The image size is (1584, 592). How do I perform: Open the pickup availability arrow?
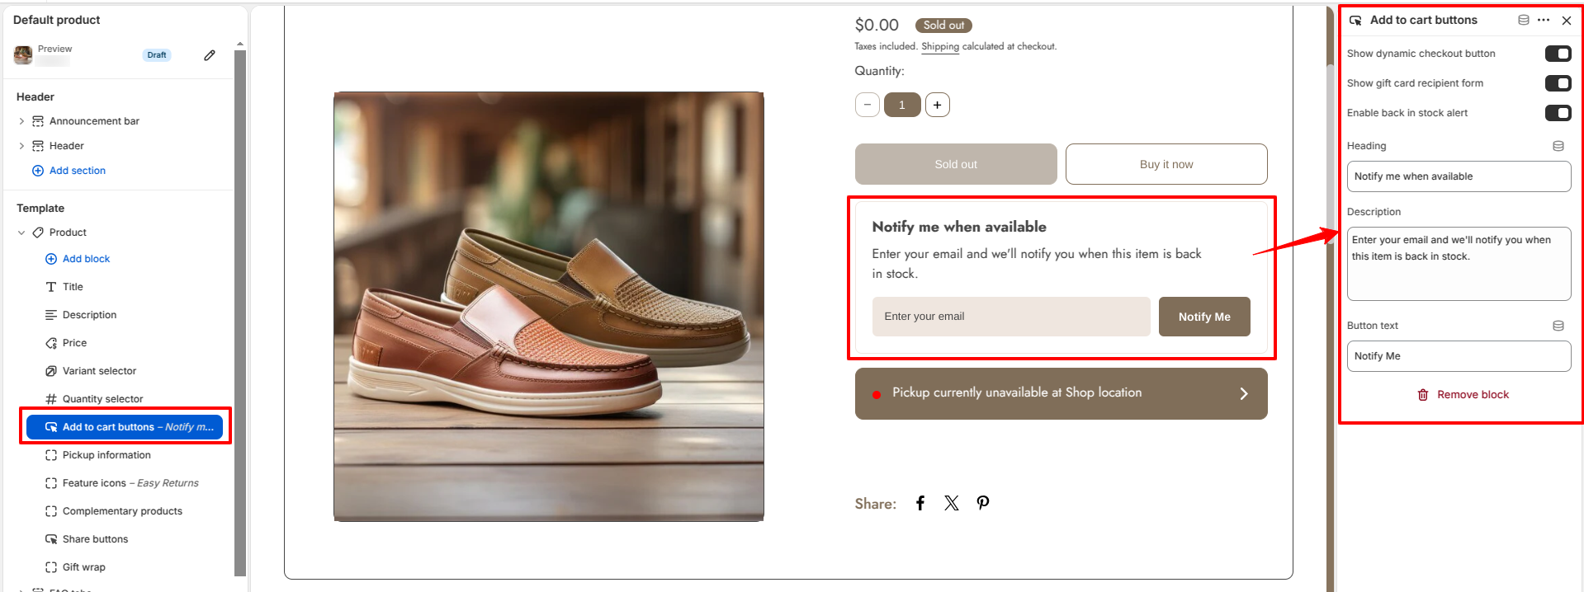1244,394
